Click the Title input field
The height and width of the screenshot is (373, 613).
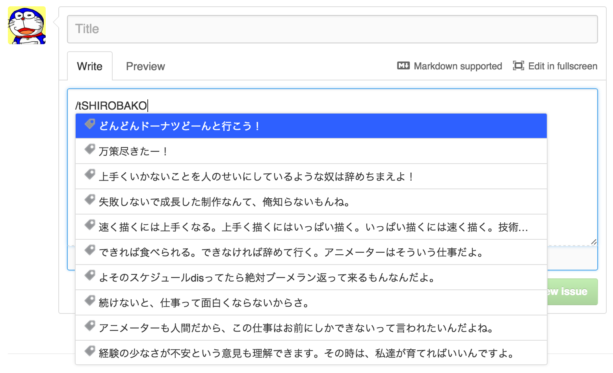click(332, 29)
